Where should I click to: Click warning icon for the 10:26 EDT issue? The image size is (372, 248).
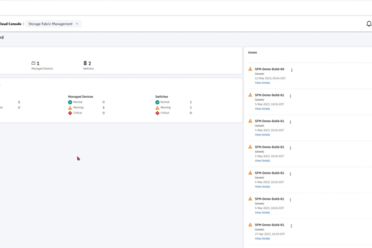[250, 198]
